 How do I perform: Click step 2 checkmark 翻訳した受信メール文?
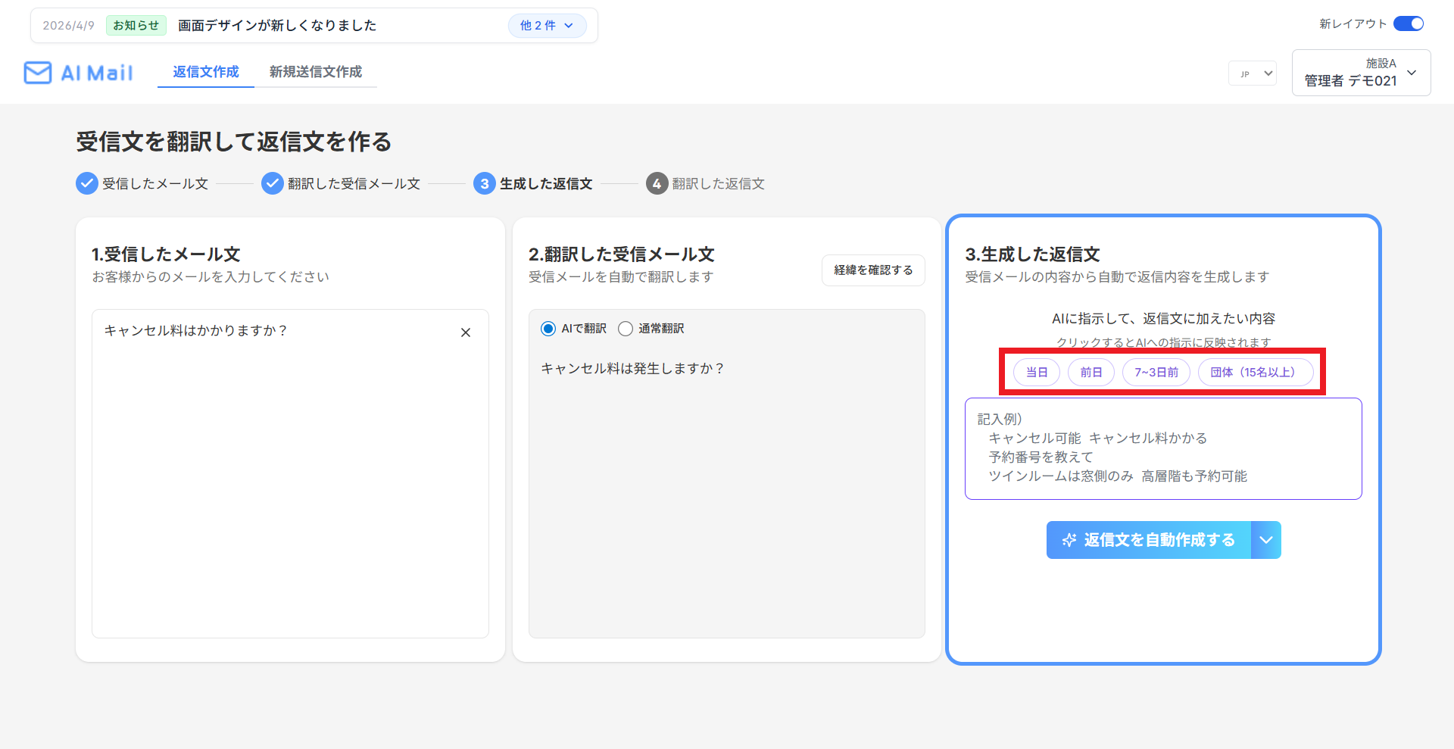pos(273,183)
